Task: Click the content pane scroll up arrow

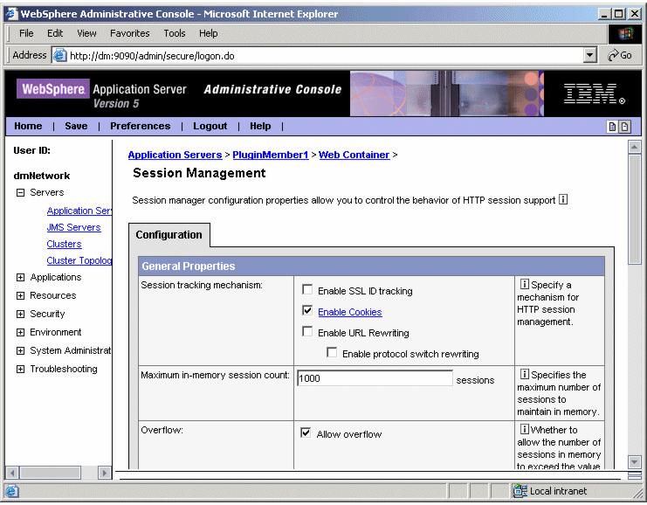Action: (634, 147)
